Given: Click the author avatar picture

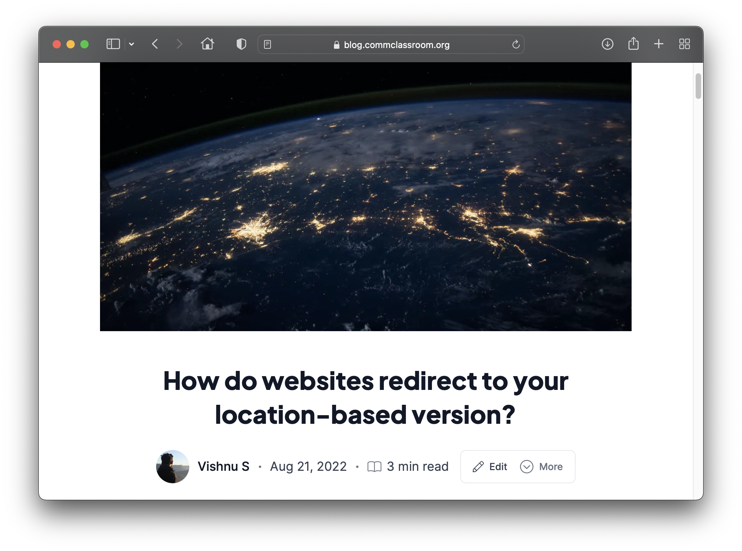Looking at the screenshot, I should point(173,466).
